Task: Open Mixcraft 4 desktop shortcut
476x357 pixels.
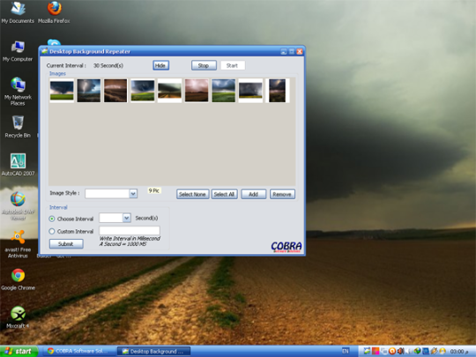Action: click(18, 317)
